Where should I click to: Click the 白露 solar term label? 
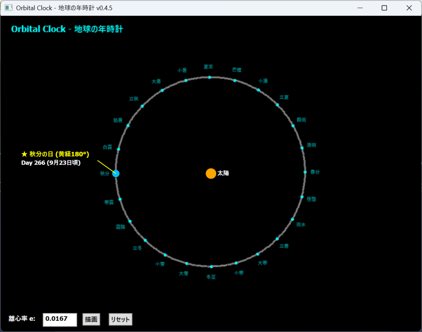[x=108, y=147]
